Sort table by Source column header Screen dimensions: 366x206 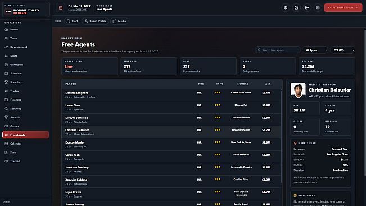point(243,84)
